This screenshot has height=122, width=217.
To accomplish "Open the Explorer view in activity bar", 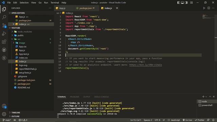I will pos(4,9).
